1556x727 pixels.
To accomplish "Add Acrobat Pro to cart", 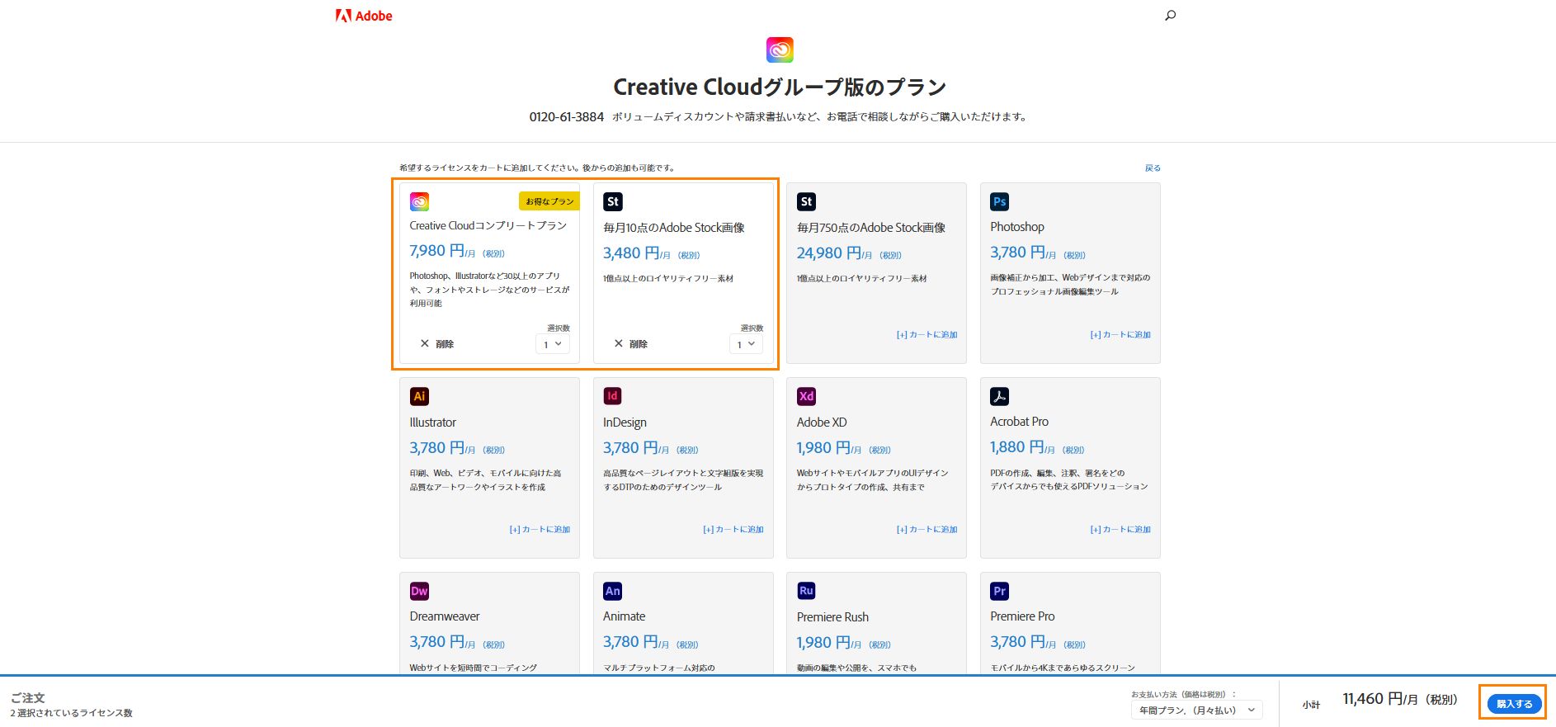I will (x=1120, y=530).
